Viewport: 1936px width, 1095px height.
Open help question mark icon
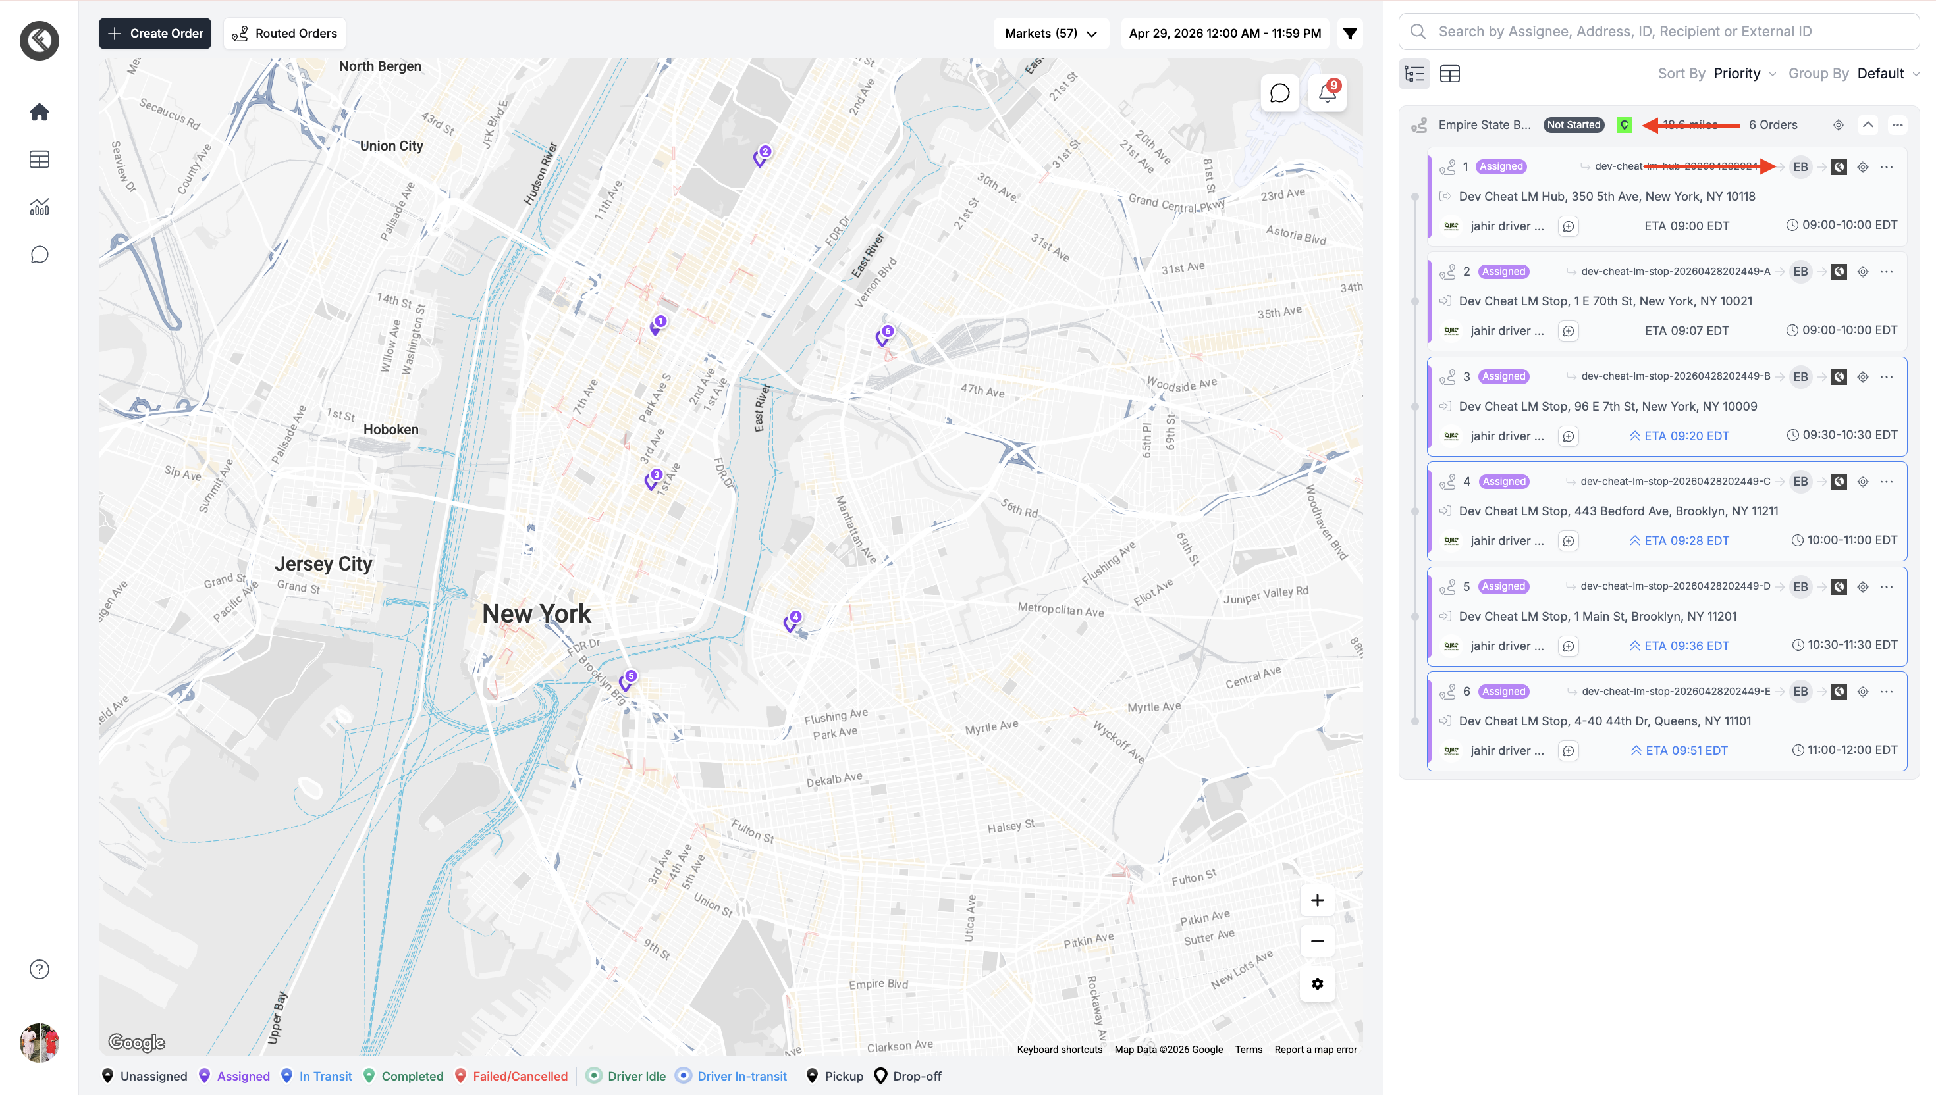pyautogui.click(x=39, y=969)
